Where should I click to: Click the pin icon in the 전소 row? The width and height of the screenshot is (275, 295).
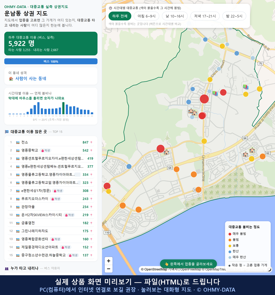click(91, 142)
